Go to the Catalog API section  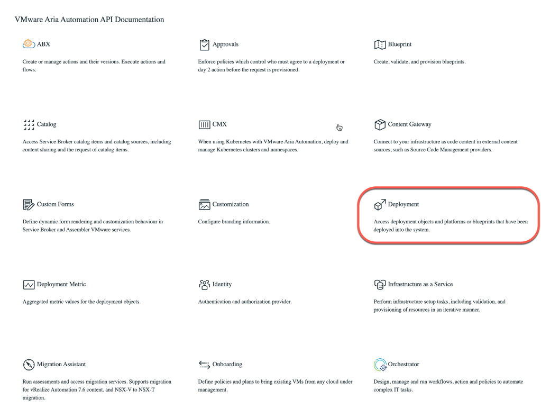(47, 124)
